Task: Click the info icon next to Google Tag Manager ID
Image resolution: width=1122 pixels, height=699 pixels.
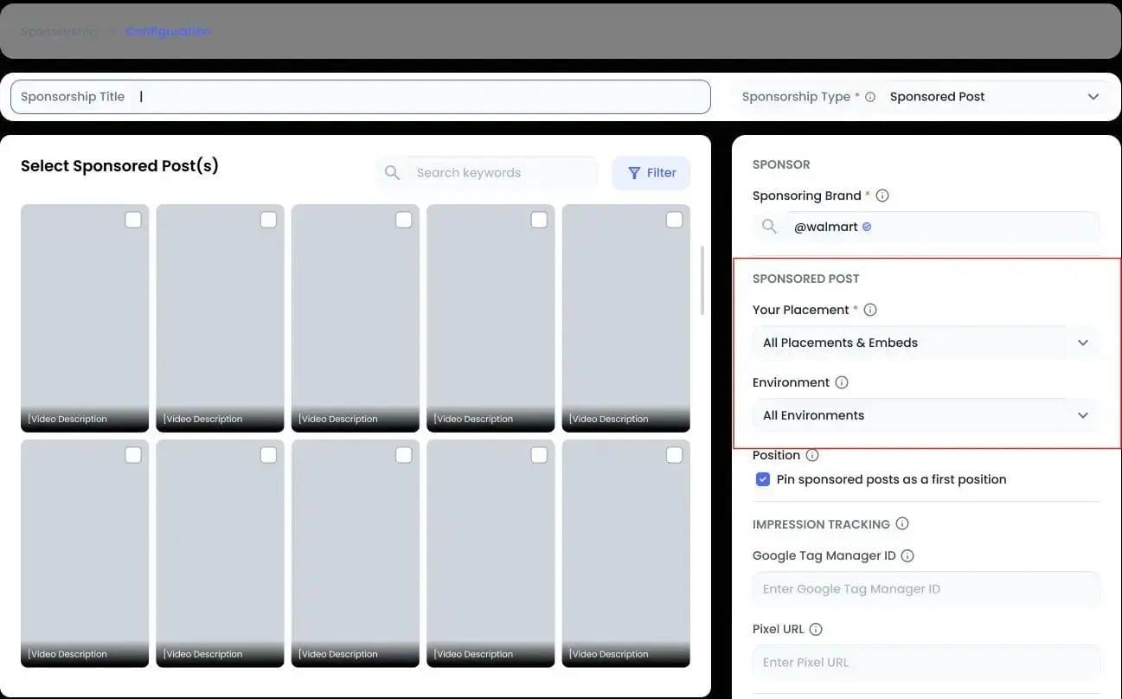Action: pyautogui.click(x=907, y=555)
